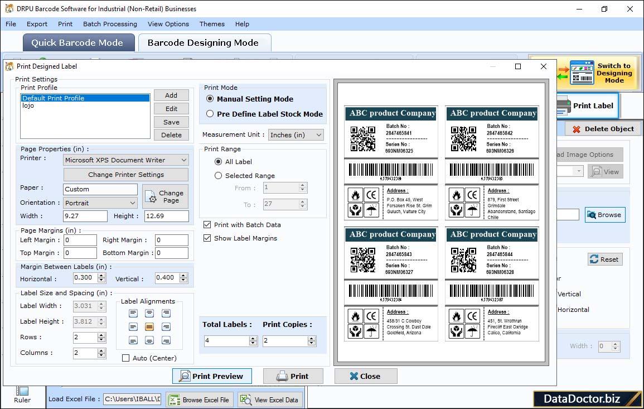Switch to Barcode Designing Mode tab

[x=205, y=43]
